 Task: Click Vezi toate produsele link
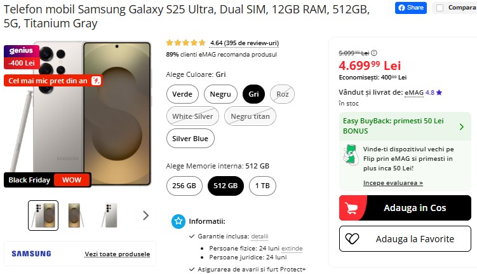118,254
